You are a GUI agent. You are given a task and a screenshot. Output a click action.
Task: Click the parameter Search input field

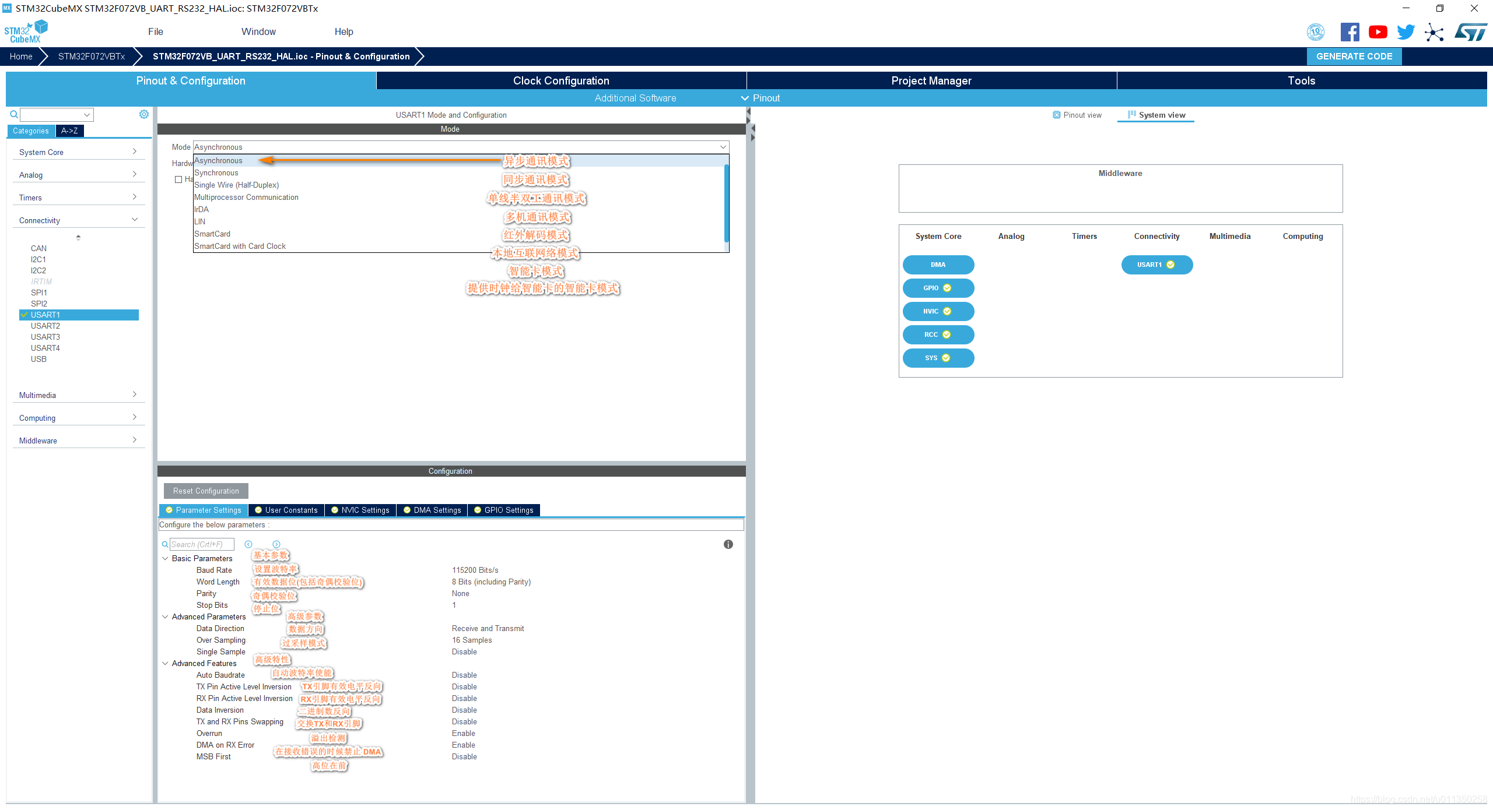(x=202, y=544)
